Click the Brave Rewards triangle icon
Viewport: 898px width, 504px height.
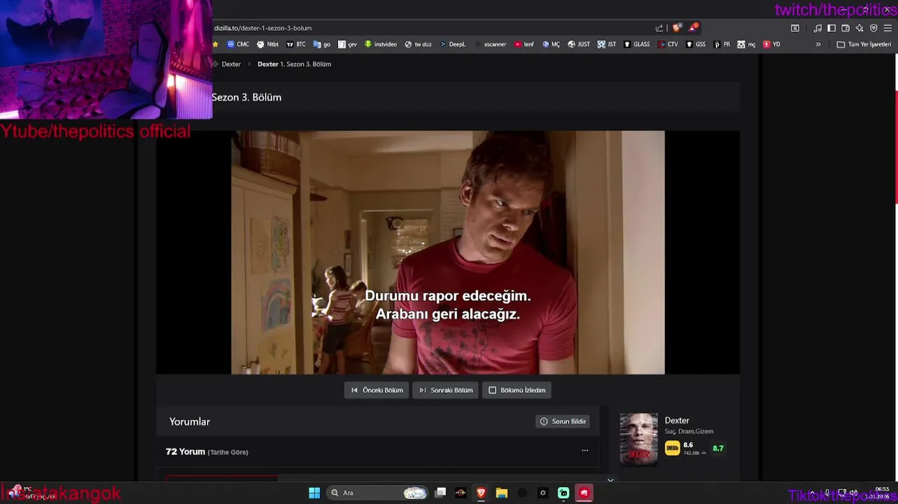693,28
